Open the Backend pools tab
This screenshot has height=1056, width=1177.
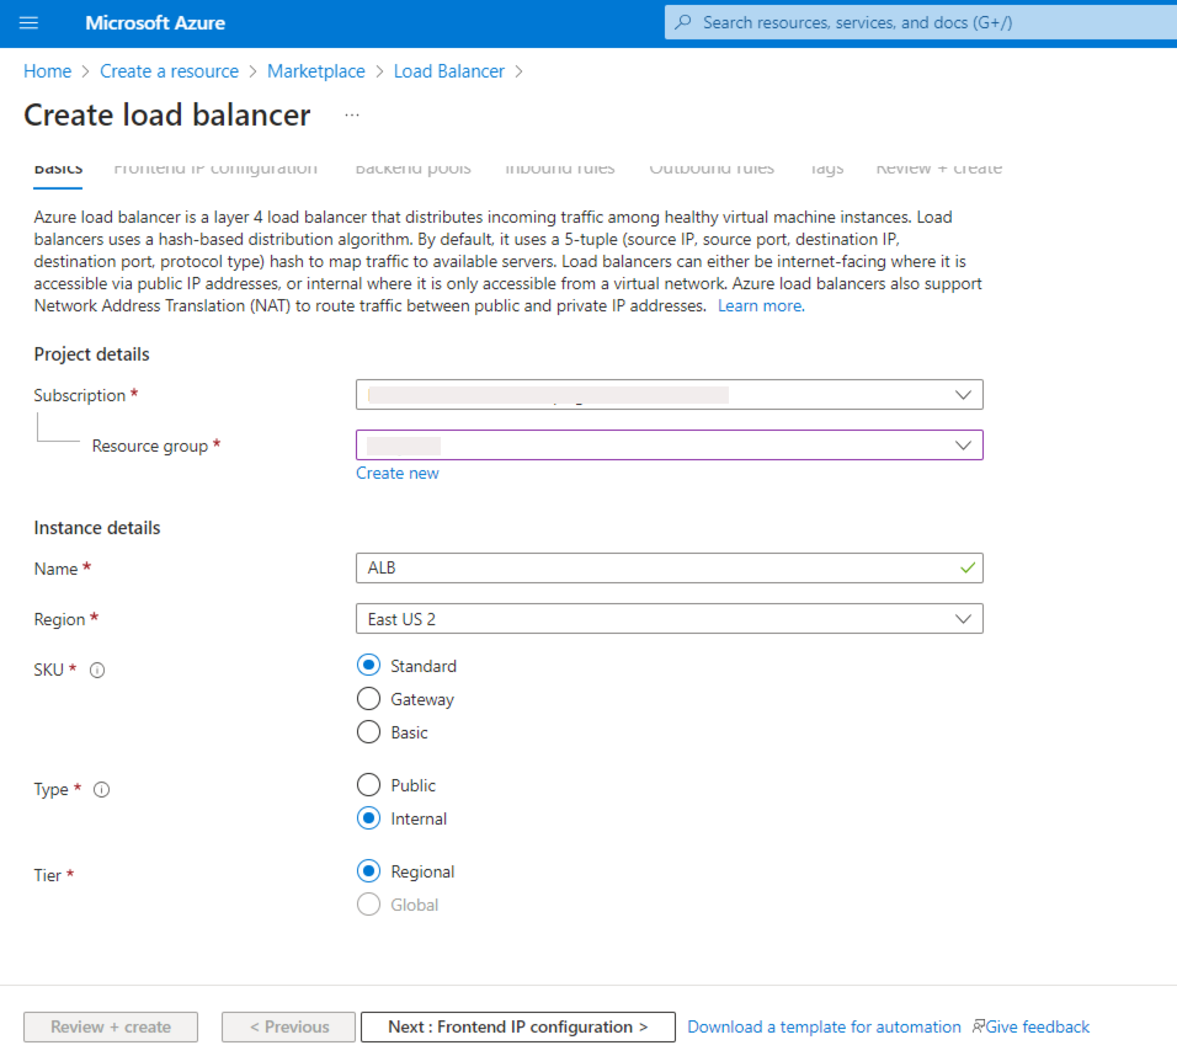(x=413, y=169)
